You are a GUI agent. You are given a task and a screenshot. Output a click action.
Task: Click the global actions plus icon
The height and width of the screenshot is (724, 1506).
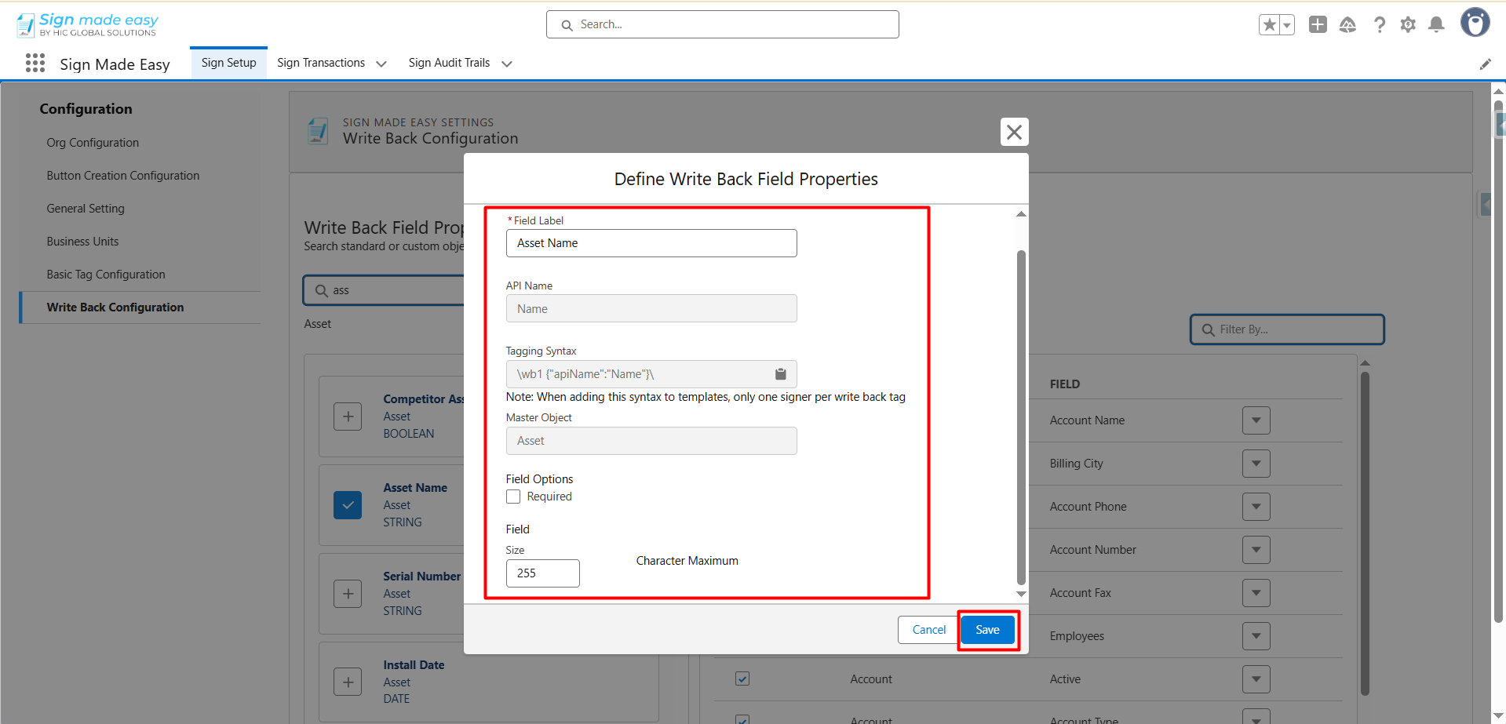(1318, 25)
